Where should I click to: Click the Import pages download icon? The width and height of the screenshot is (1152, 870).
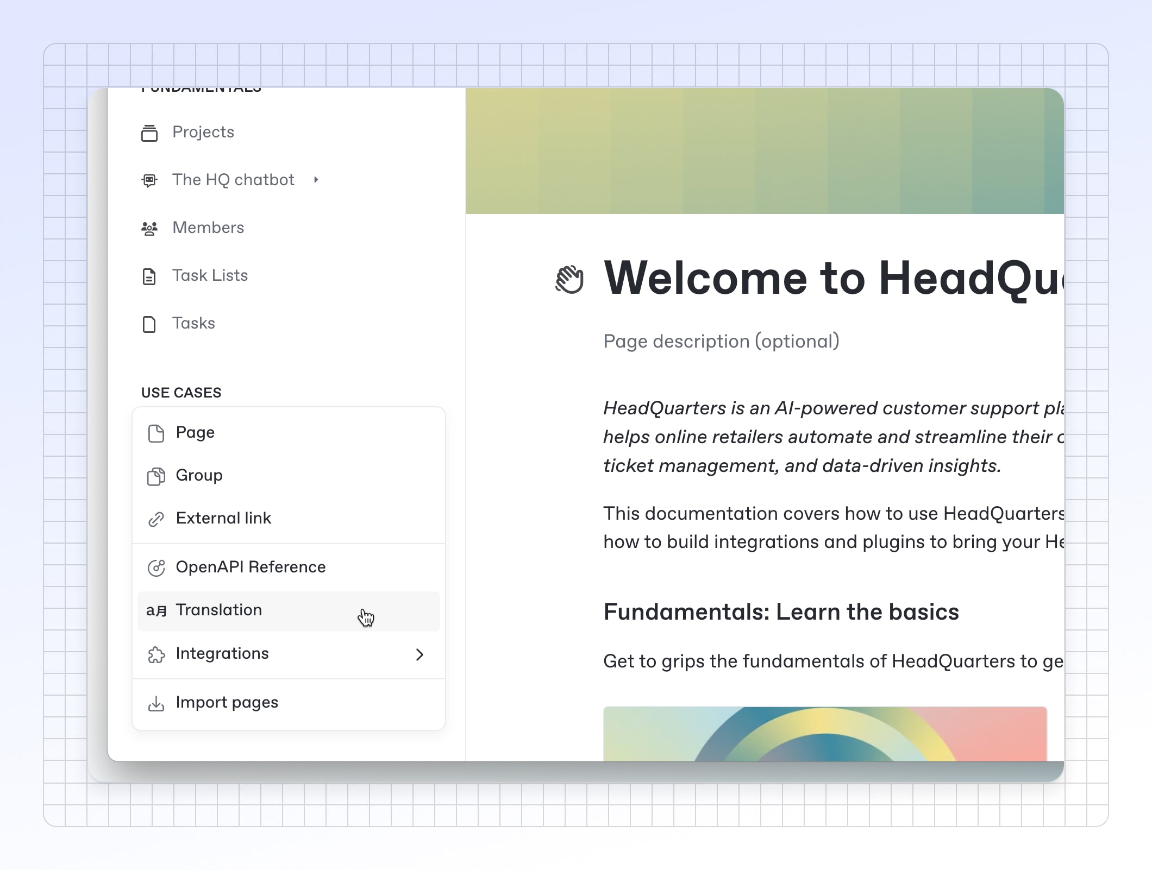pos(156,703)
